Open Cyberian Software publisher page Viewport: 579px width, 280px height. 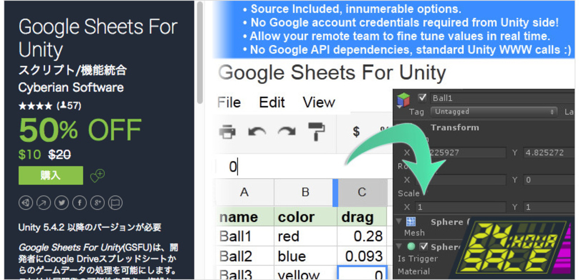pos(71,88)
